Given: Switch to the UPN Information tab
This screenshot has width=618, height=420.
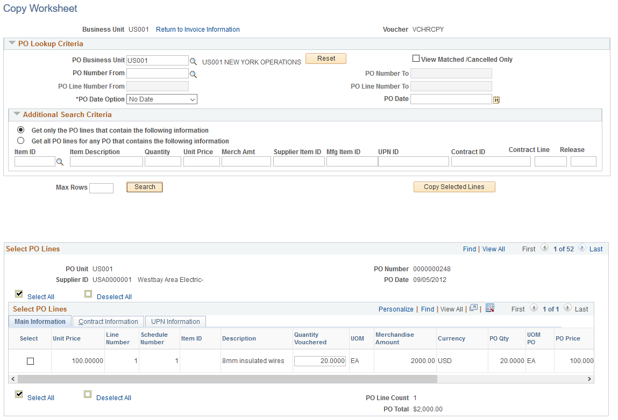Looking at the screenshot, I should coord(175,321).
